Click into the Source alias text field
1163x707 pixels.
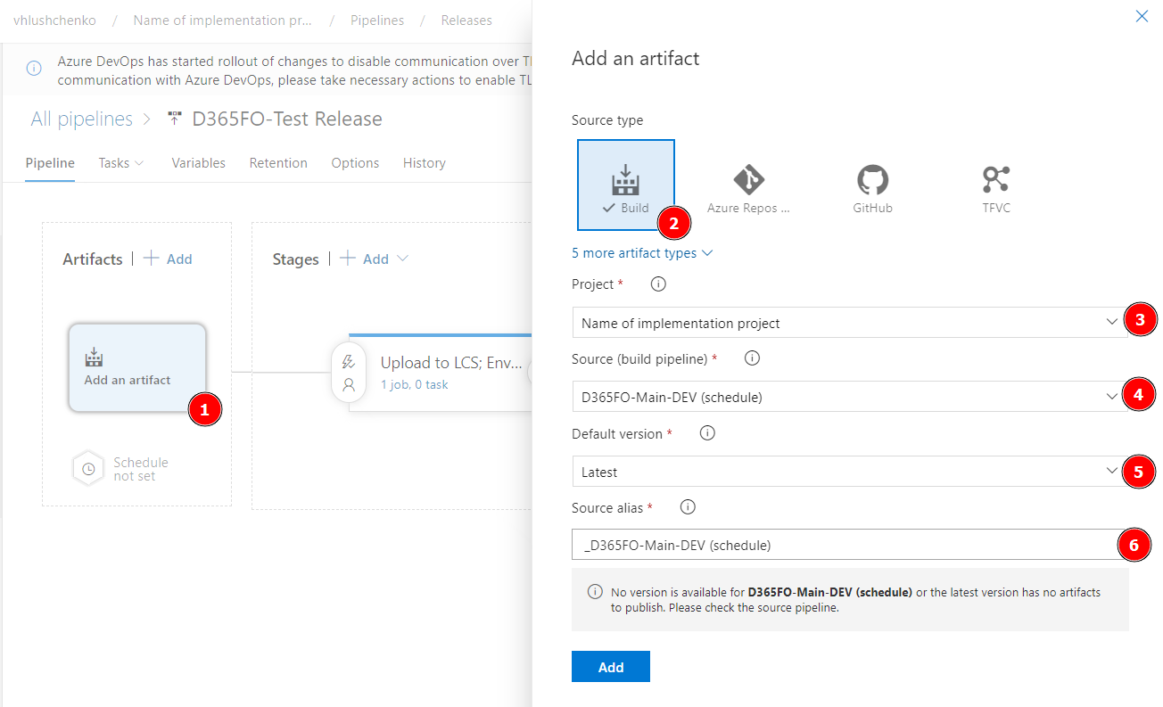click(843, 545)
